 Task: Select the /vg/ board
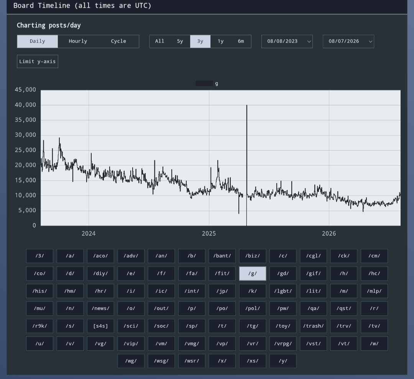coord(100,344)
